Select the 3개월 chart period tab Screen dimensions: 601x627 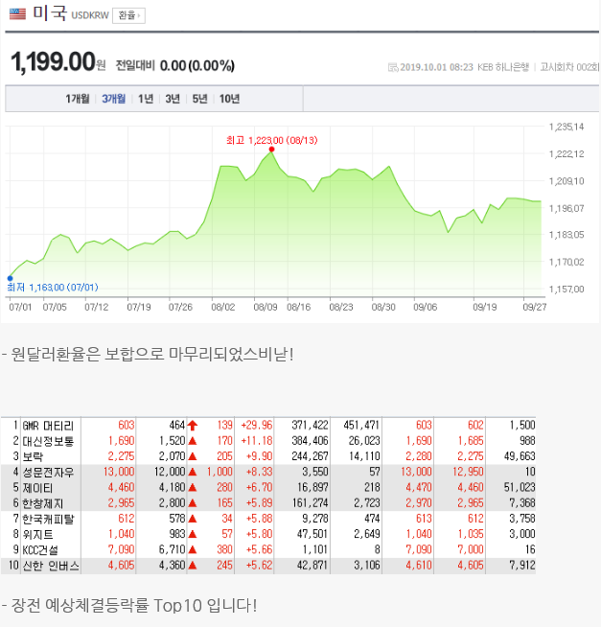[x=114, y=99]
